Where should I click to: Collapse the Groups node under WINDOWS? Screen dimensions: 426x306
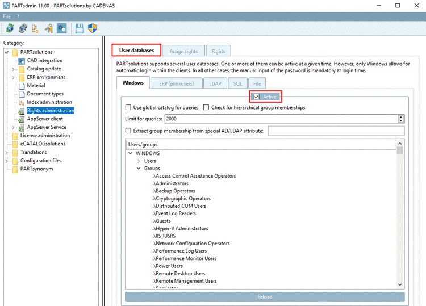click(x=139, y=169)
